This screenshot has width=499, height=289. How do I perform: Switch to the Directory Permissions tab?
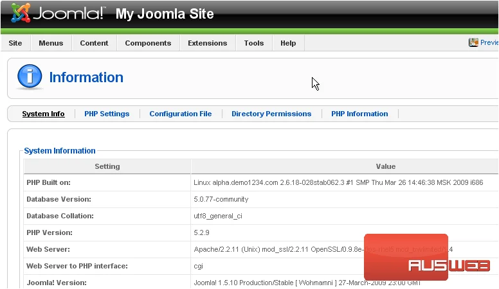click(271, 114)
